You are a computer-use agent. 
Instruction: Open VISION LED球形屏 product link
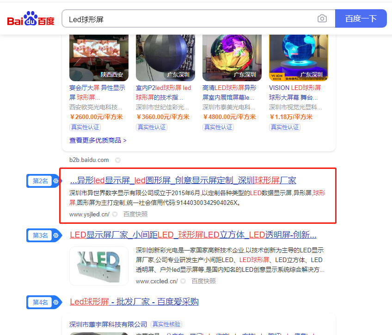pos(295,92)
